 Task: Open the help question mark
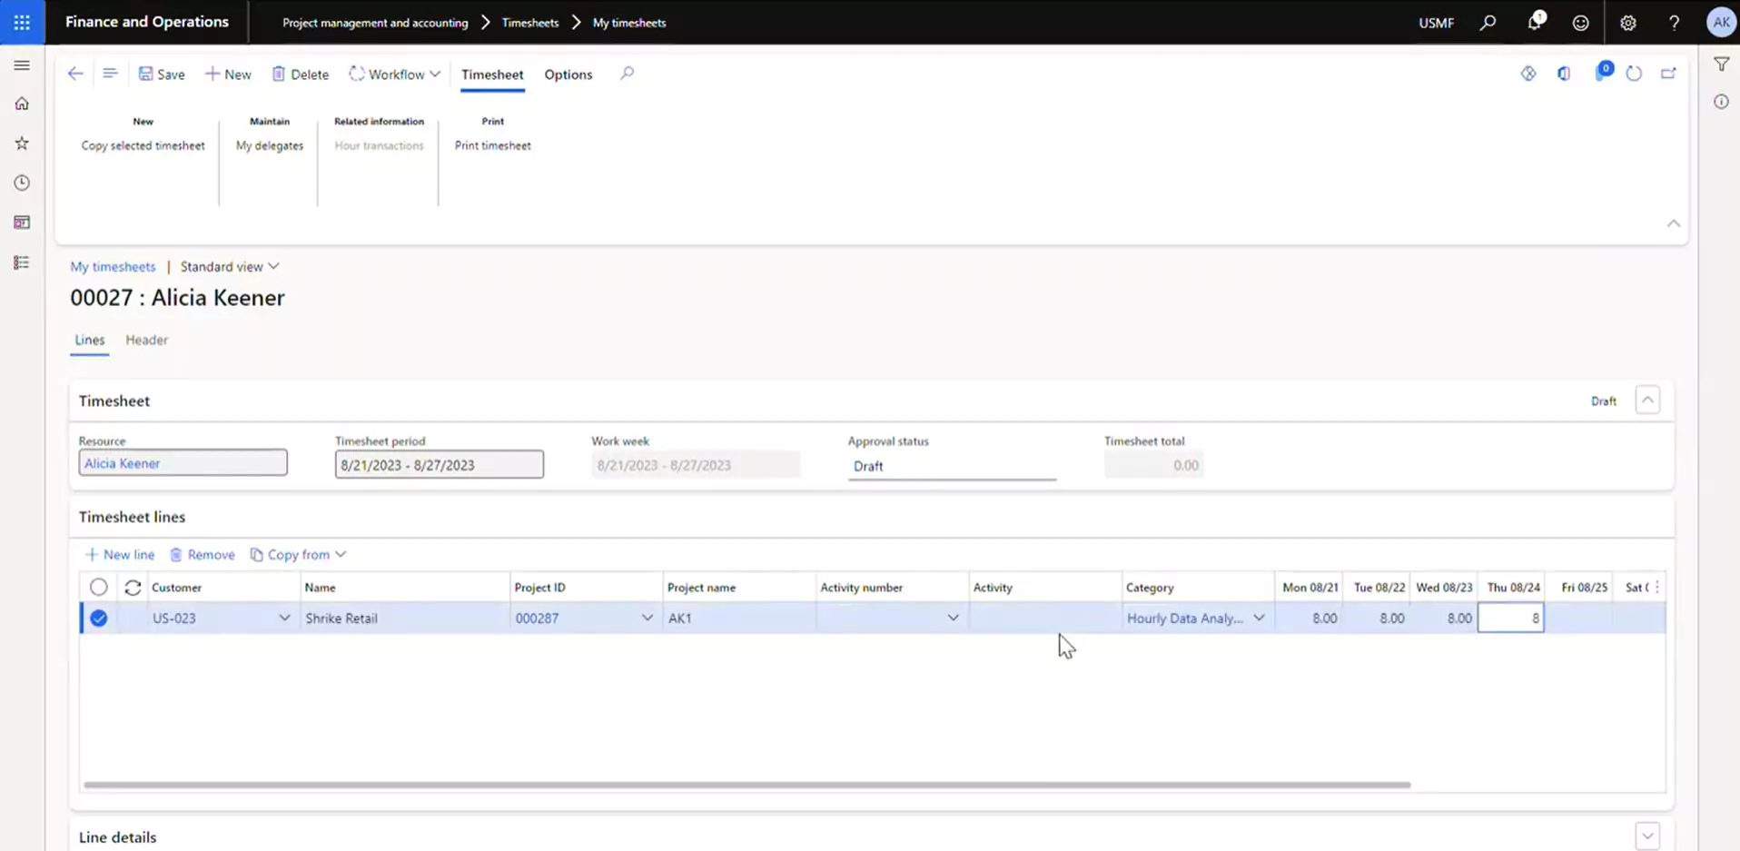coord(1675,23)
